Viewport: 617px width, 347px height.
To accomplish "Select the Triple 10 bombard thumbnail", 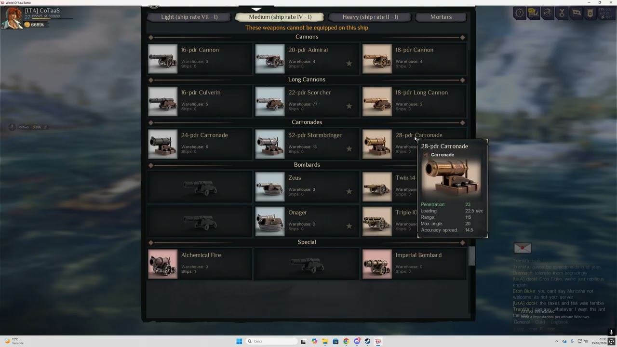I will click(377, 222).
